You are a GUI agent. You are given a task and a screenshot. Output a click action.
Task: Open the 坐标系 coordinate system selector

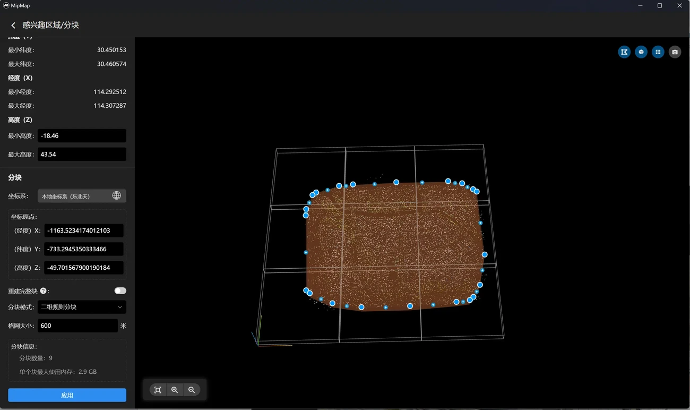pyautogui.click(x=82, y=196)
